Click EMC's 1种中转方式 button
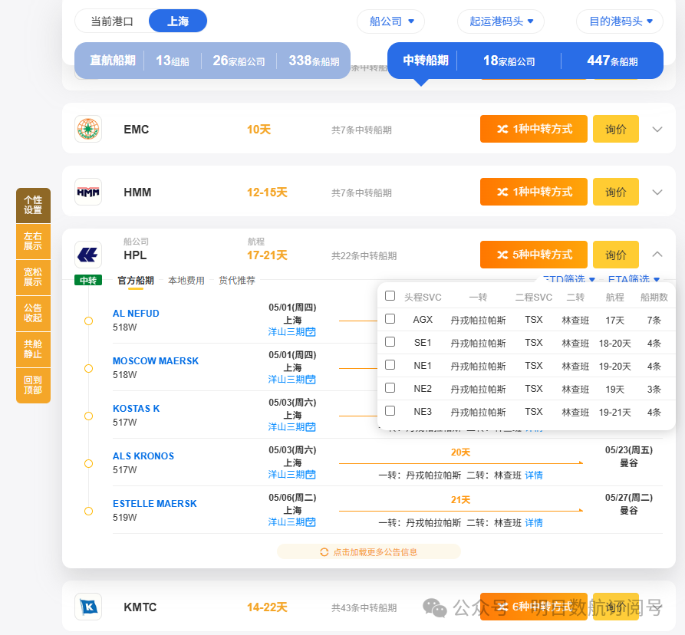This screenshot has height=635, width=685. point(534,129)
